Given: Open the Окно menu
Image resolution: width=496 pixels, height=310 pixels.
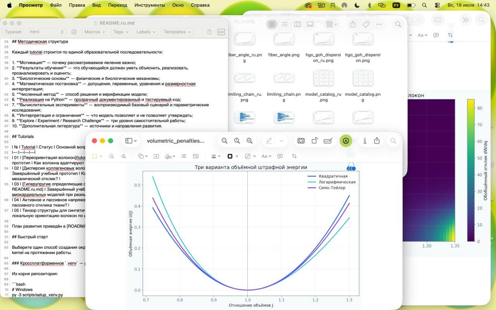Looking at the screenshot, I should [178, 5].
